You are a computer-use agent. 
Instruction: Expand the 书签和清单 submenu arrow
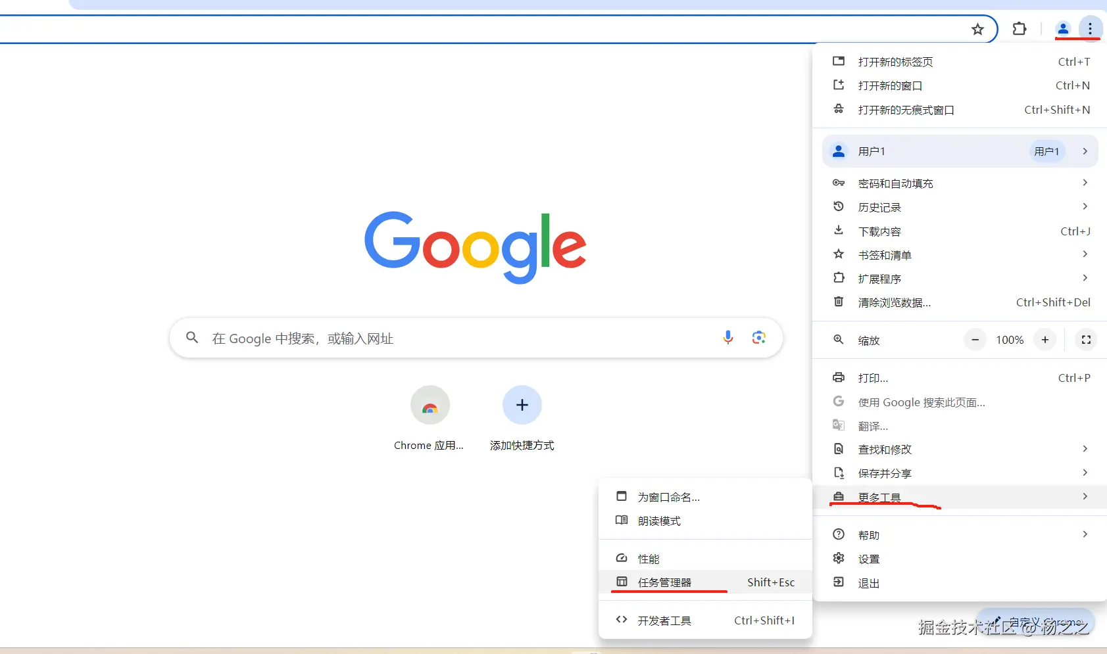(1085, 254)
